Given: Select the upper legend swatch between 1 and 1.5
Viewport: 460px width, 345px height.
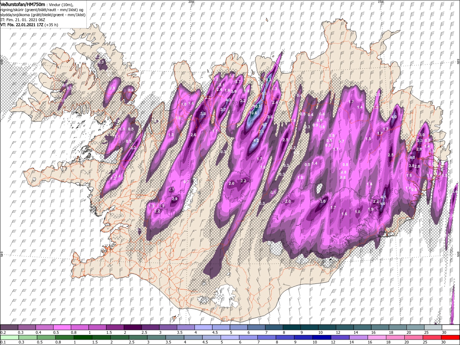Looking at the screenshot, I should coord(97,327).
